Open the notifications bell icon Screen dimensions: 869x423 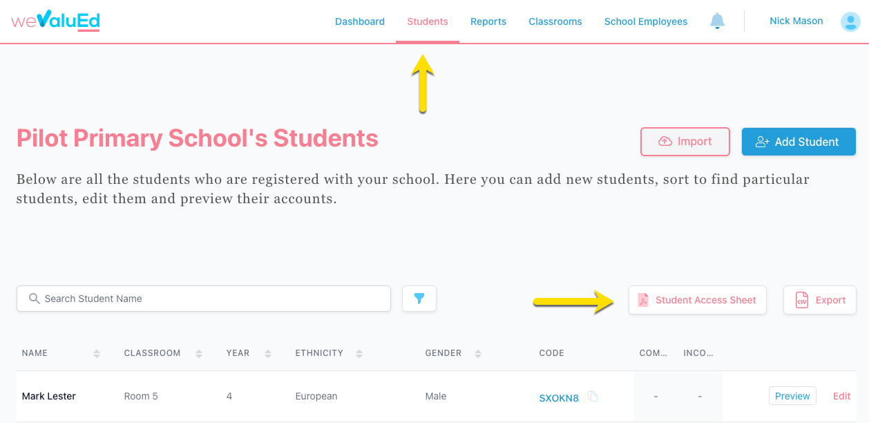[x=717, y=21]
